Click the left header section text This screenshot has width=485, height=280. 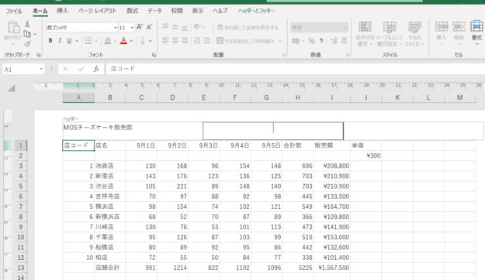tap(98, 128)
